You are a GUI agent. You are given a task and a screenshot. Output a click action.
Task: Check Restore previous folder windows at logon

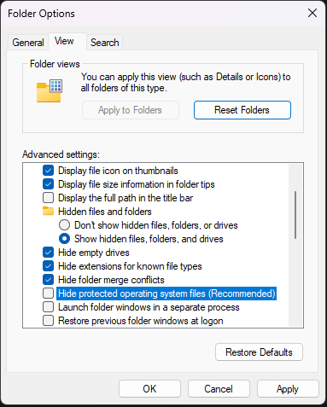pos(48,321)
